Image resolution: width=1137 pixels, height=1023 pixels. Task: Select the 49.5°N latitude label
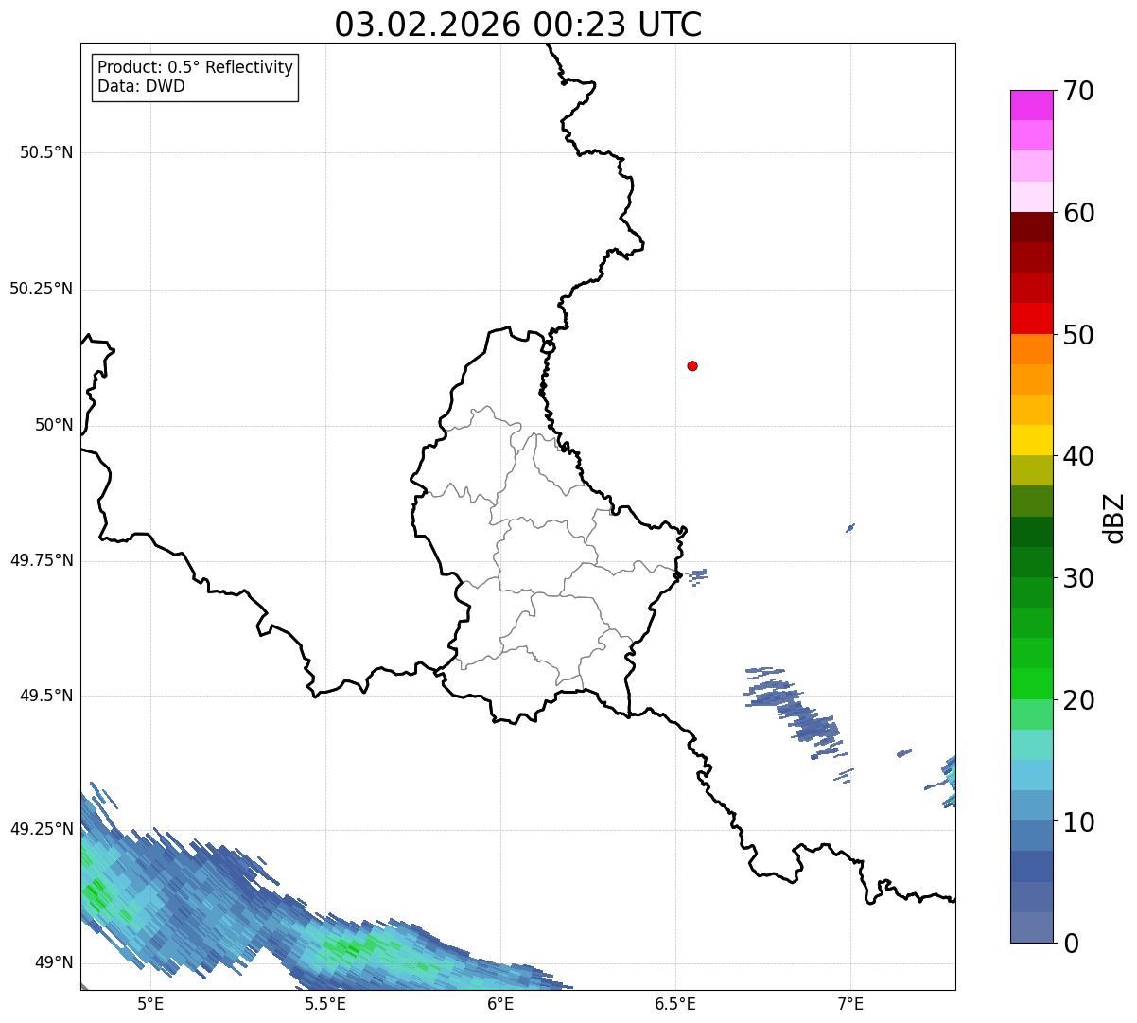(x=46, y=696)
